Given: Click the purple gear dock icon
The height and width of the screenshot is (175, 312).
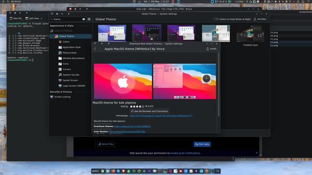Looking at the screenshot, I should (150, 171).
